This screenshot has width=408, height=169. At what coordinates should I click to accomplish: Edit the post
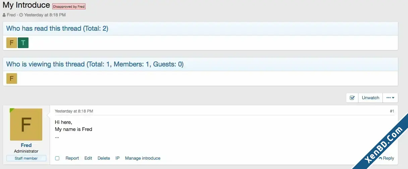(88, 158)
